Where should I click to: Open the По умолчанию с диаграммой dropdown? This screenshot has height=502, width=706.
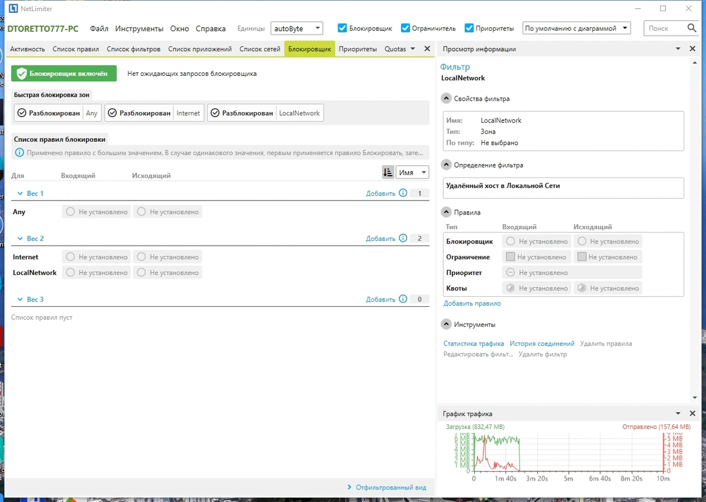[576, 28]
